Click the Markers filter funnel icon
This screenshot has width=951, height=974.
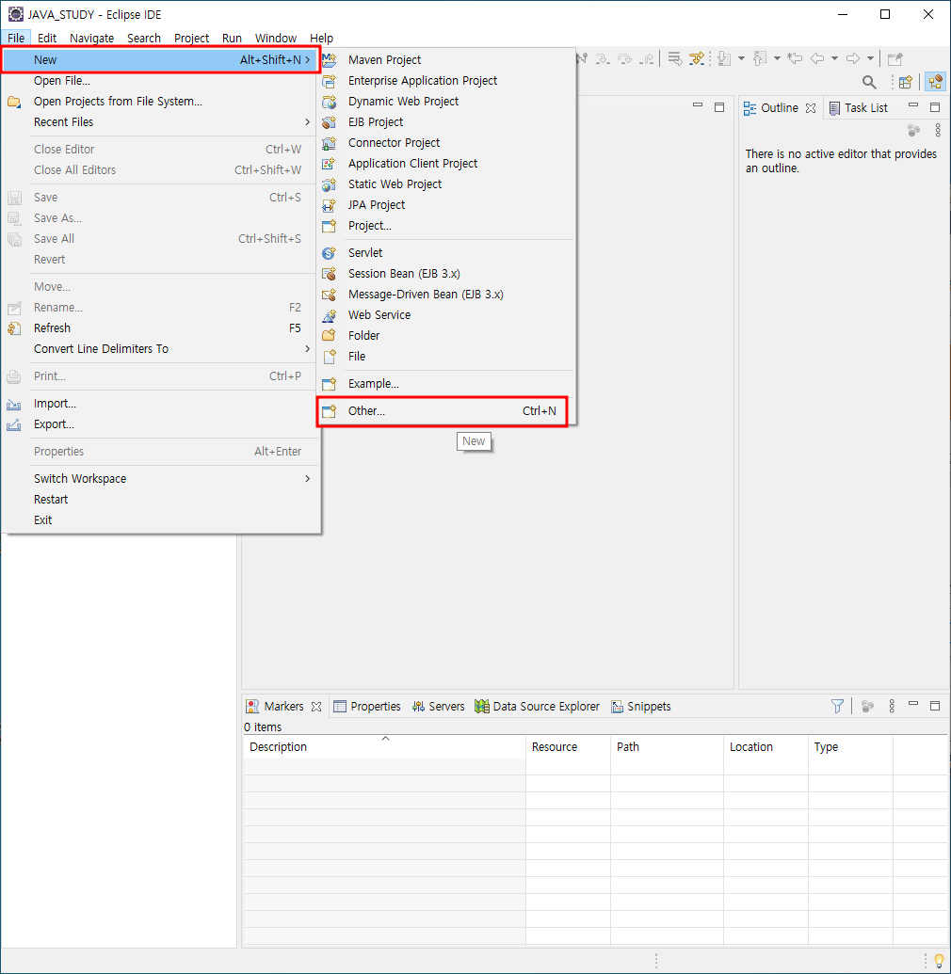pos(837,707)
